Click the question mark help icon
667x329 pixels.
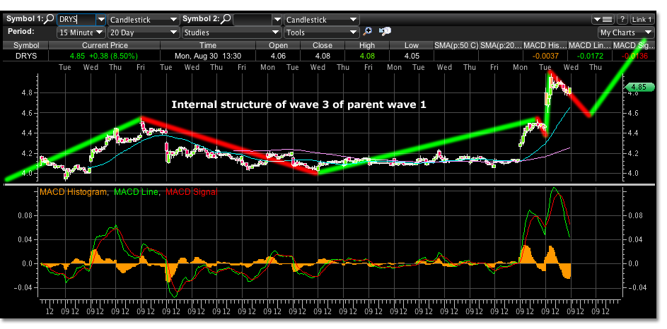622,20
